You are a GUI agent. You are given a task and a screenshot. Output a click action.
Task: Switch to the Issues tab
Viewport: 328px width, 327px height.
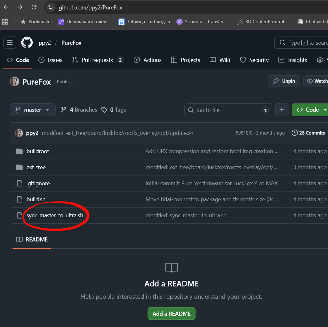pos(50,60)
